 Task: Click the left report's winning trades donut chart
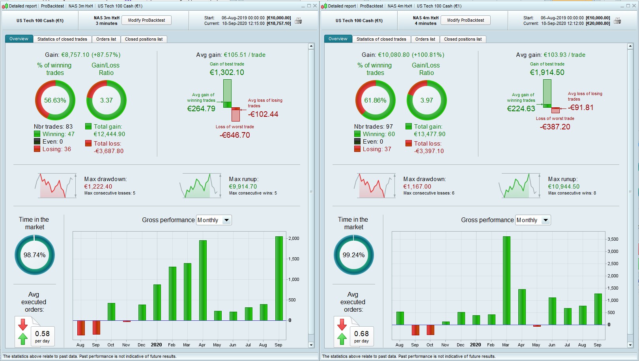point(55,100)
